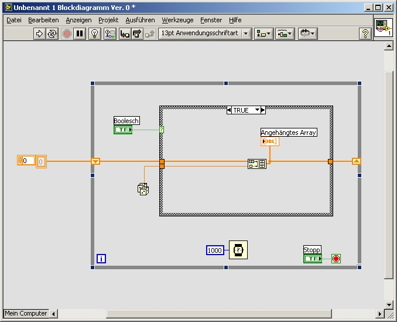Click the 1000 numeric constant
The width and height of the screenshot is (397, 322).
pyautogui.click(x=215, y=250)
